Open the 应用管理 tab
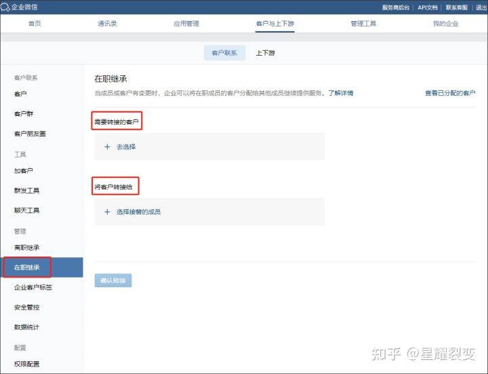 tap(186, 24)
